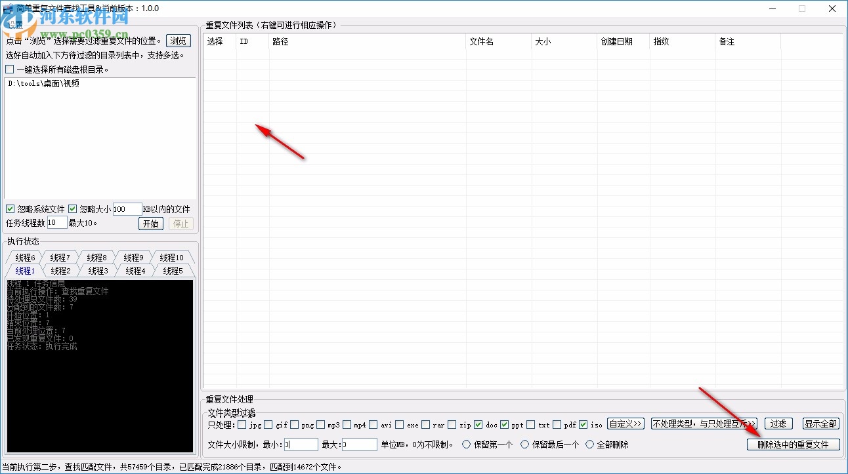Screen dimensions: 848x474
Task: Disable the 忽略系统文件 checkbox
Action: [10, 208]
